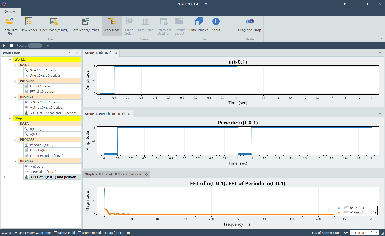Select the Sine 10Hz, 10 periods data item
Screen dimensions: 385x236
coord(52,76)
